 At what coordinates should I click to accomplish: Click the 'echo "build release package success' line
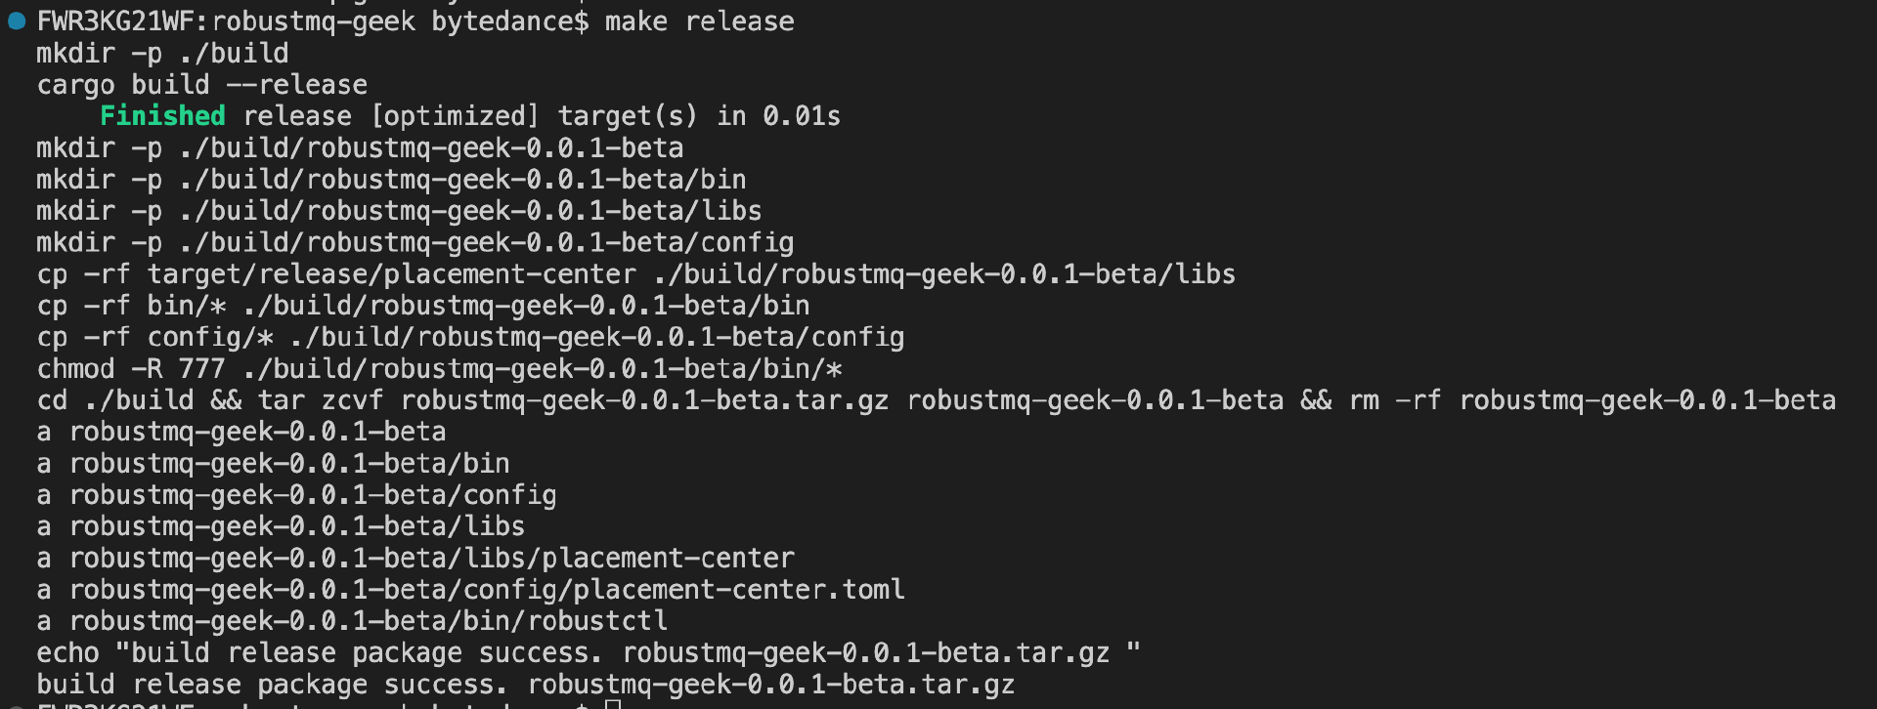[x=588, y=652]
